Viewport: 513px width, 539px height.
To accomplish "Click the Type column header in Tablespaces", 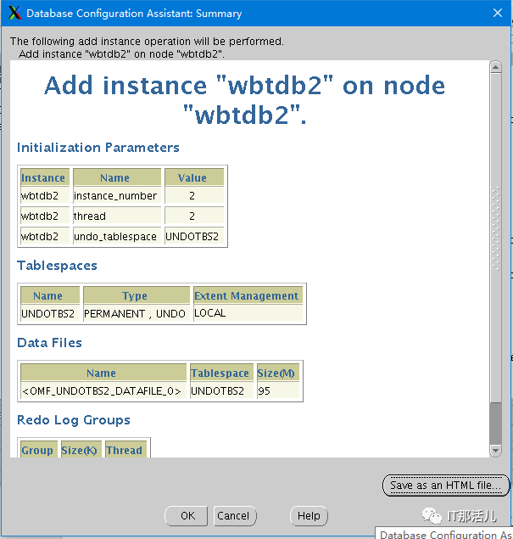I will coord(137,295).
